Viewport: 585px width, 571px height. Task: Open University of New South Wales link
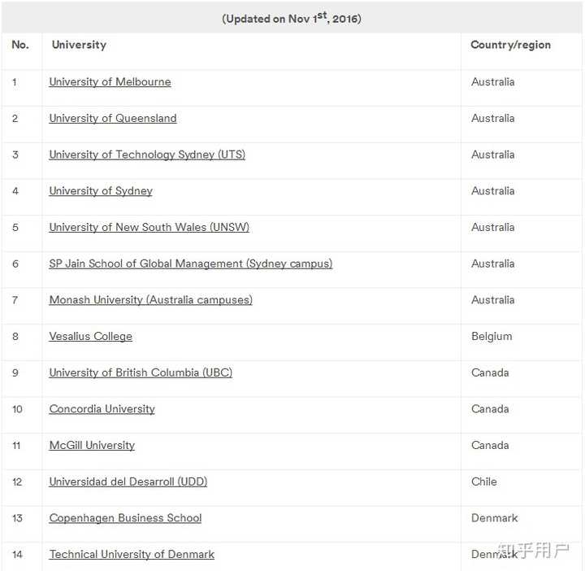tap(149, 228)
